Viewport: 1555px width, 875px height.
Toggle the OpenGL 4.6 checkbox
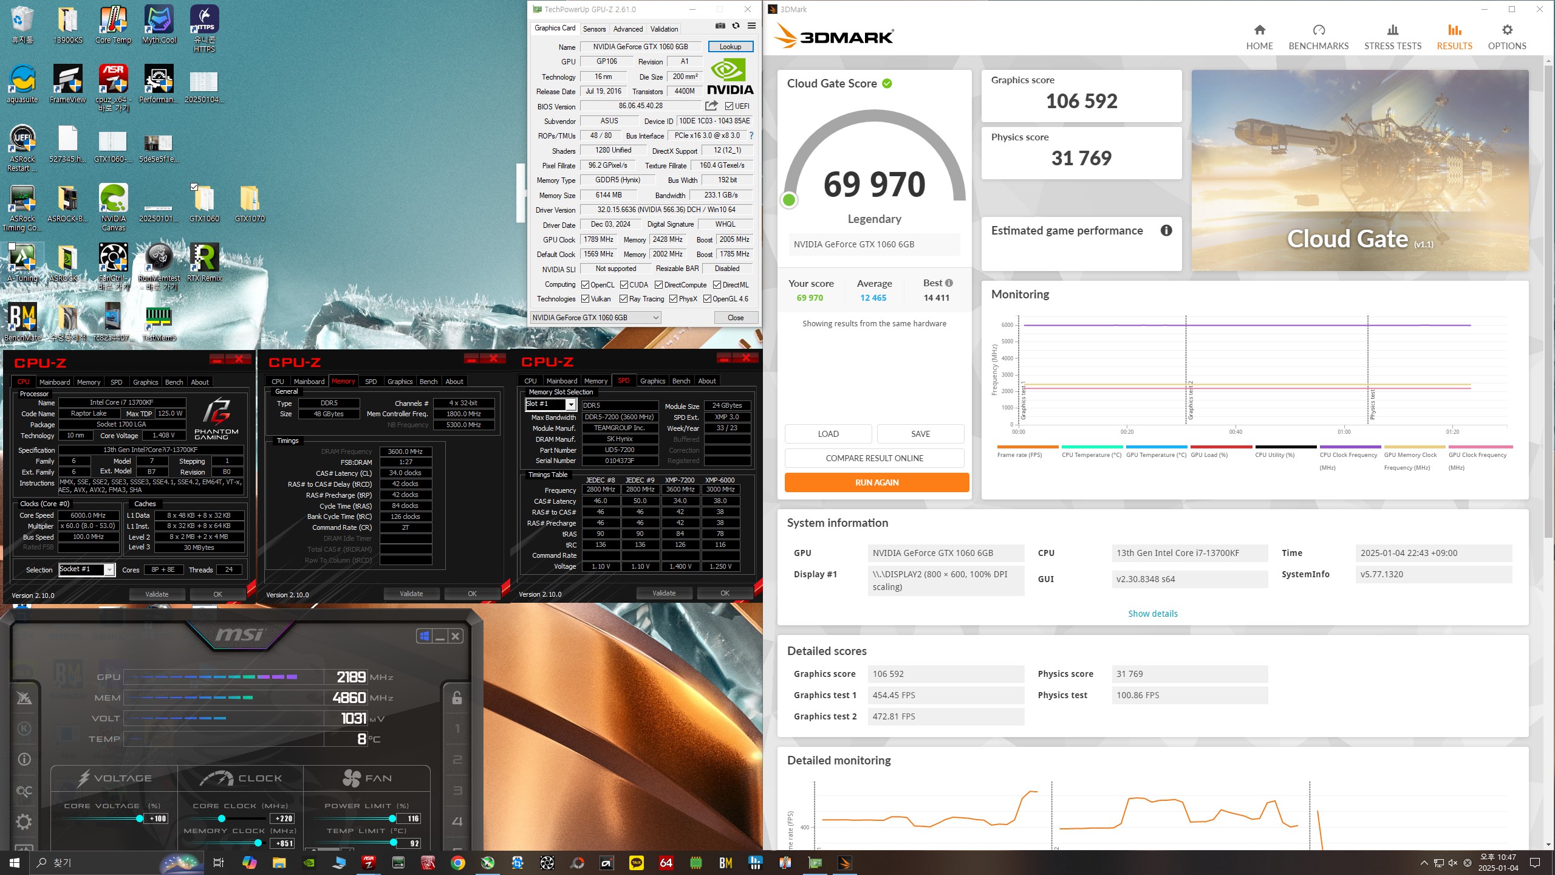pos(707,298)
